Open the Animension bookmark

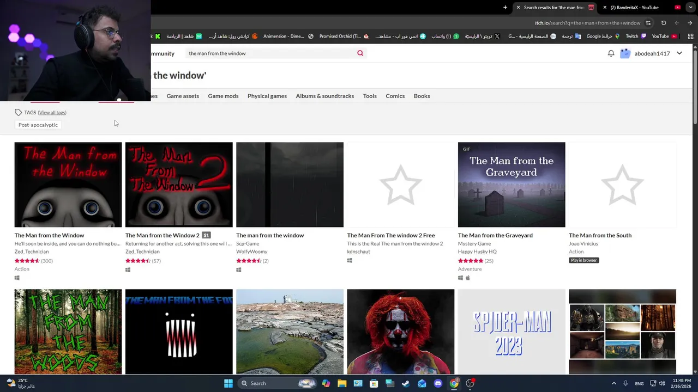coord(288,36)
